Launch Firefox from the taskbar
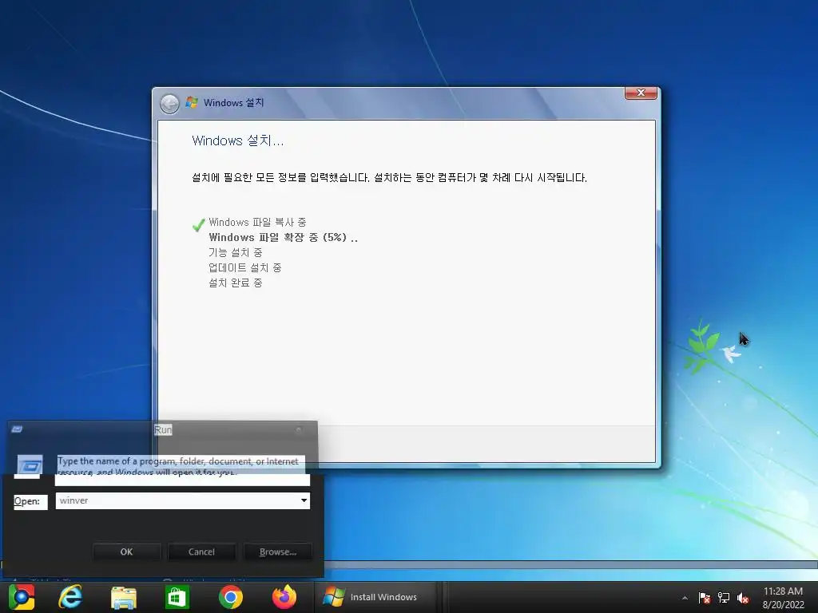This screenshot has height=613, width=818. pos(284,597)
